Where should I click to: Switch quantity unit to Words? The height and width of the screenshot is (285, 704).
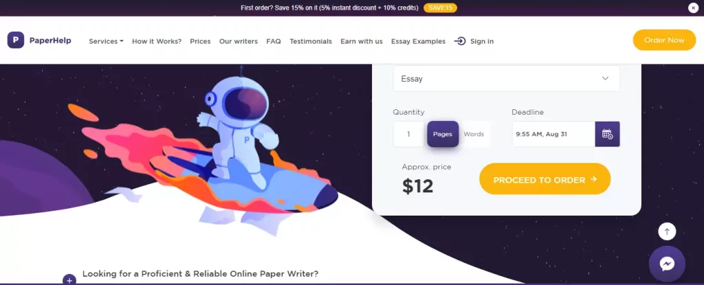pyautogui.click(x=474, y=134)
